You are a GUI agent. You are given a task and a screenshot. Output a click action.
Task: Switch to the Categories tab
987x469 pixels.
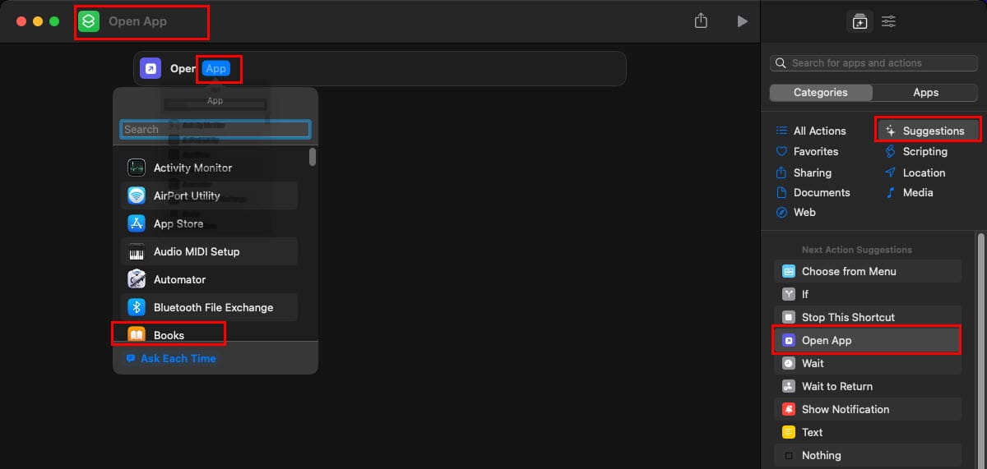click(821, 92)
